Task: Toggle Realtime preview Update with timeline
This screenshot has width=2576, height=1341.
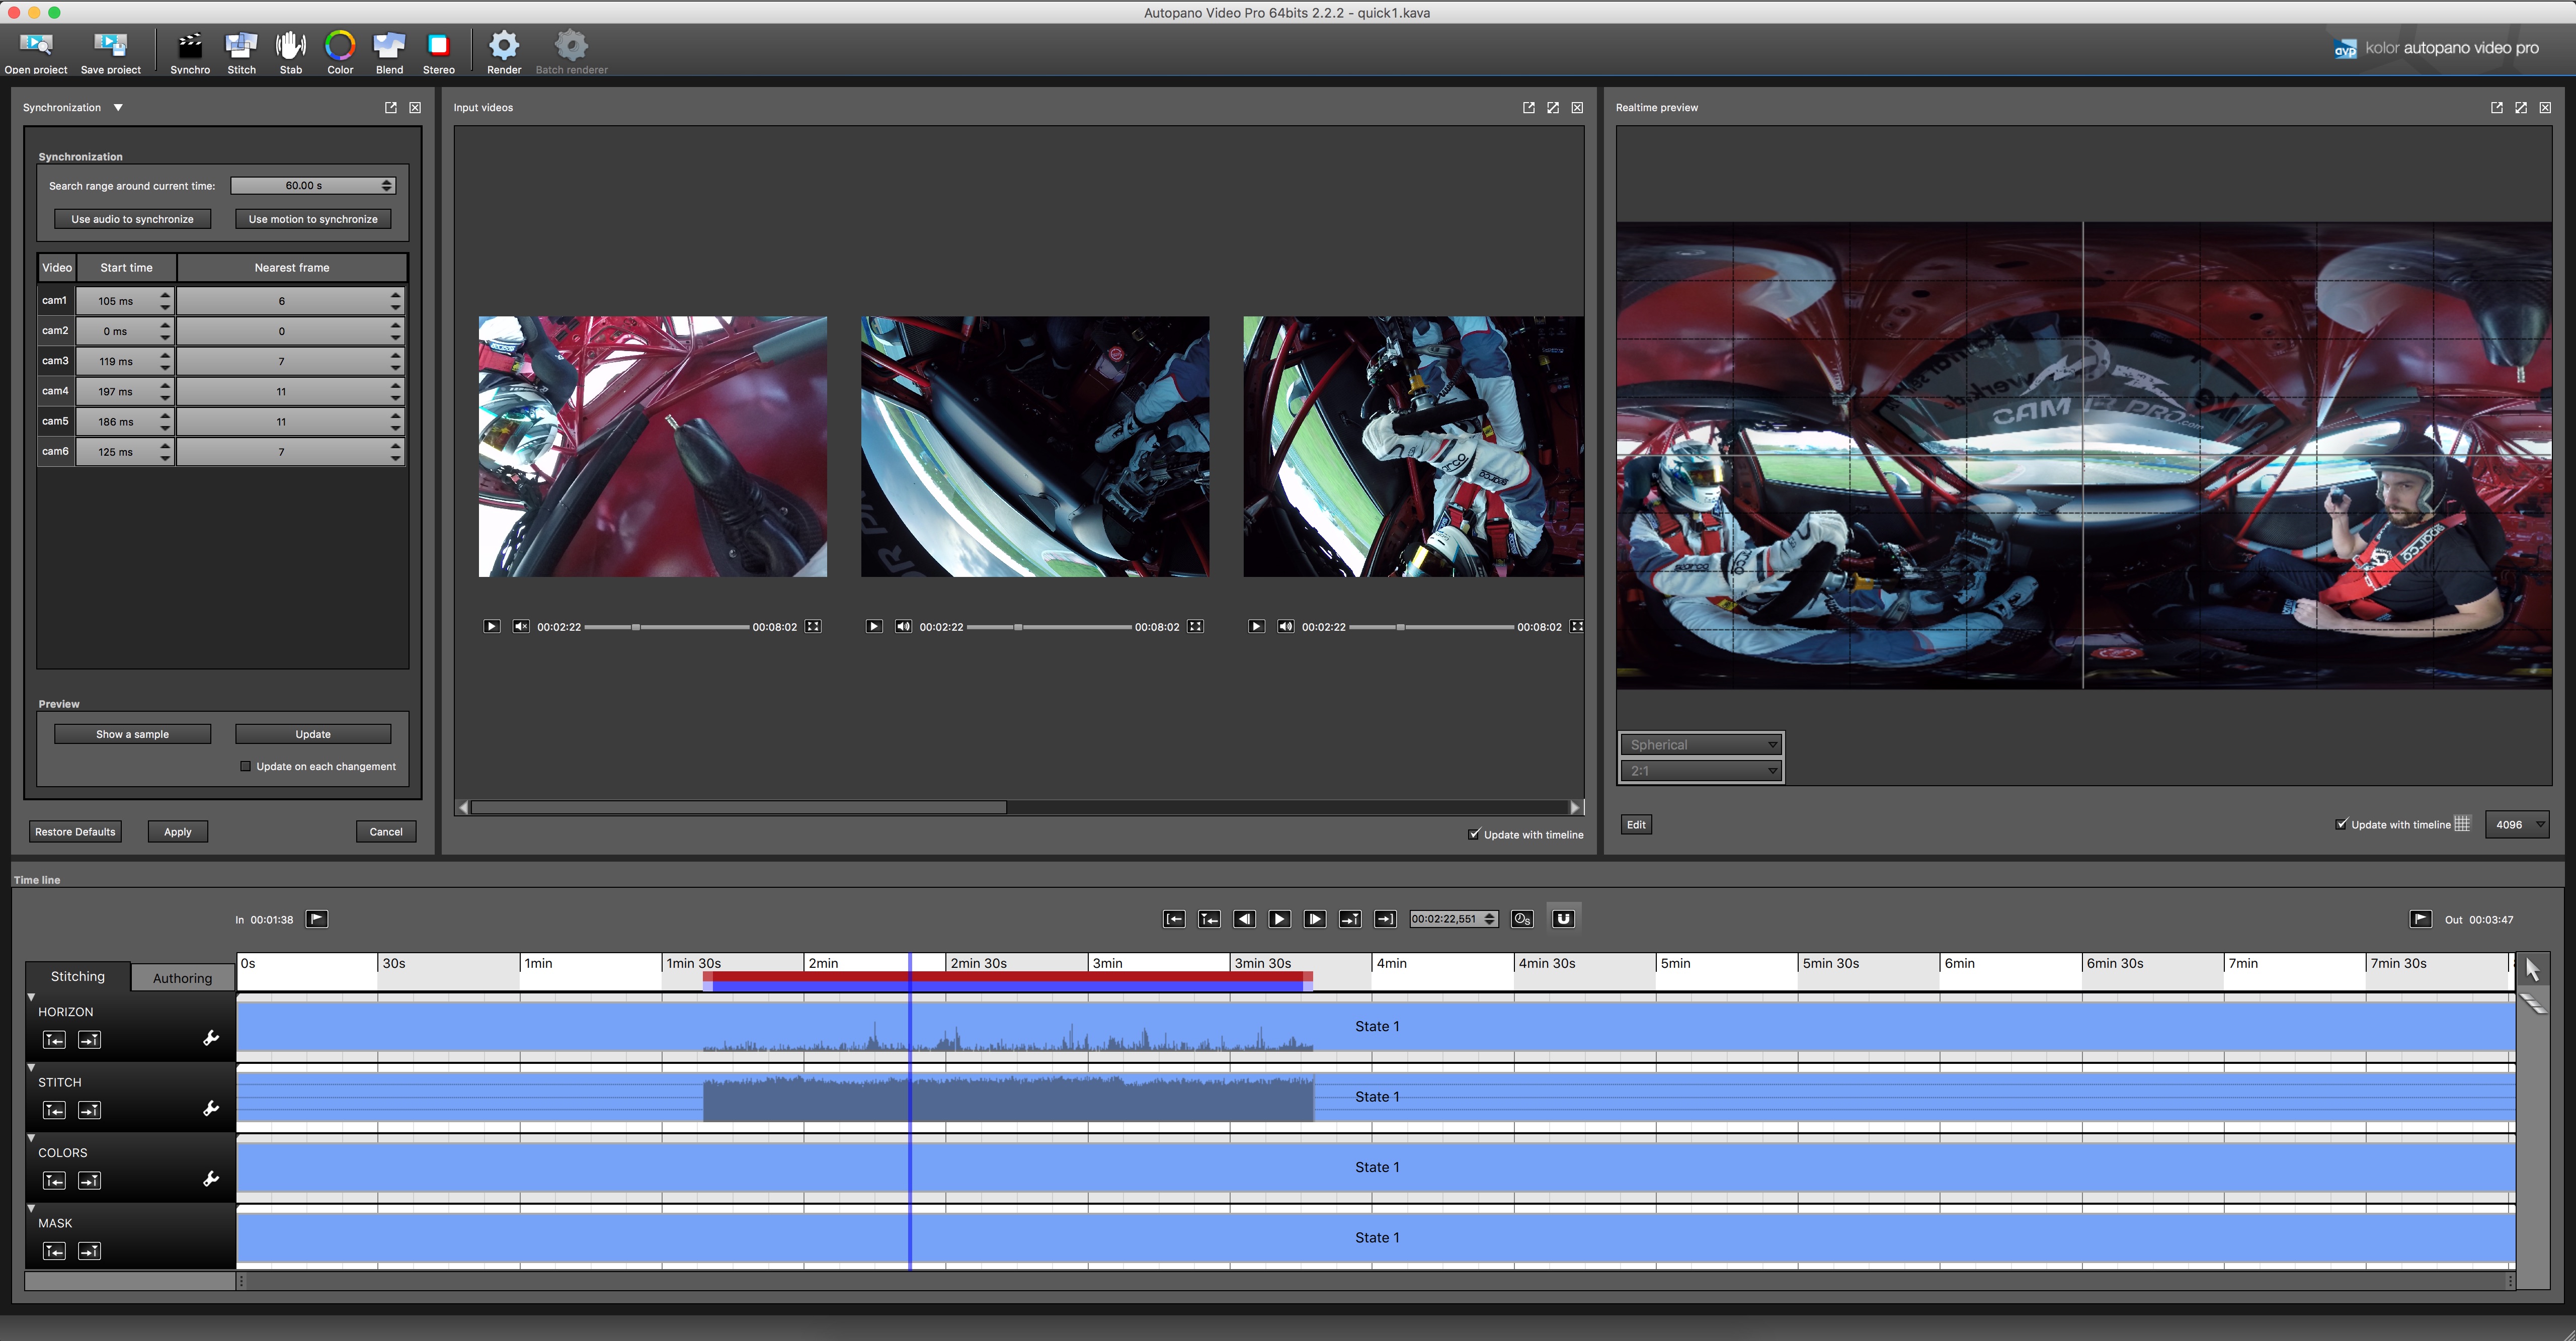Action: click(2341, 824)
